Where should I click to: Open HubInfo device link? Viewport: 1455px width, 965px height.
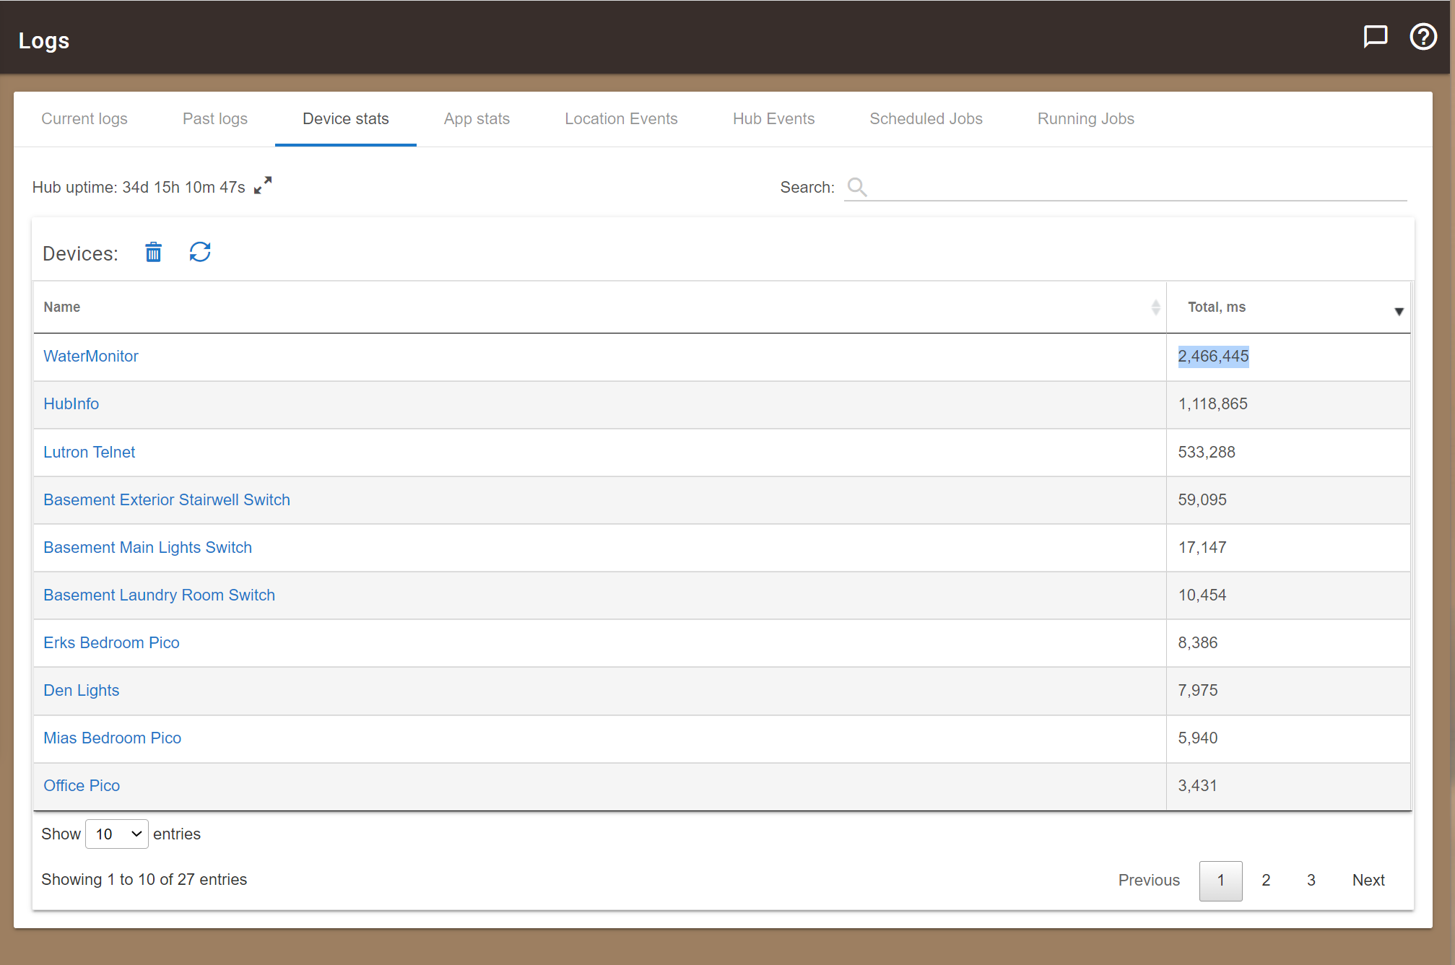pyautogui.click(x=71, y=404)
